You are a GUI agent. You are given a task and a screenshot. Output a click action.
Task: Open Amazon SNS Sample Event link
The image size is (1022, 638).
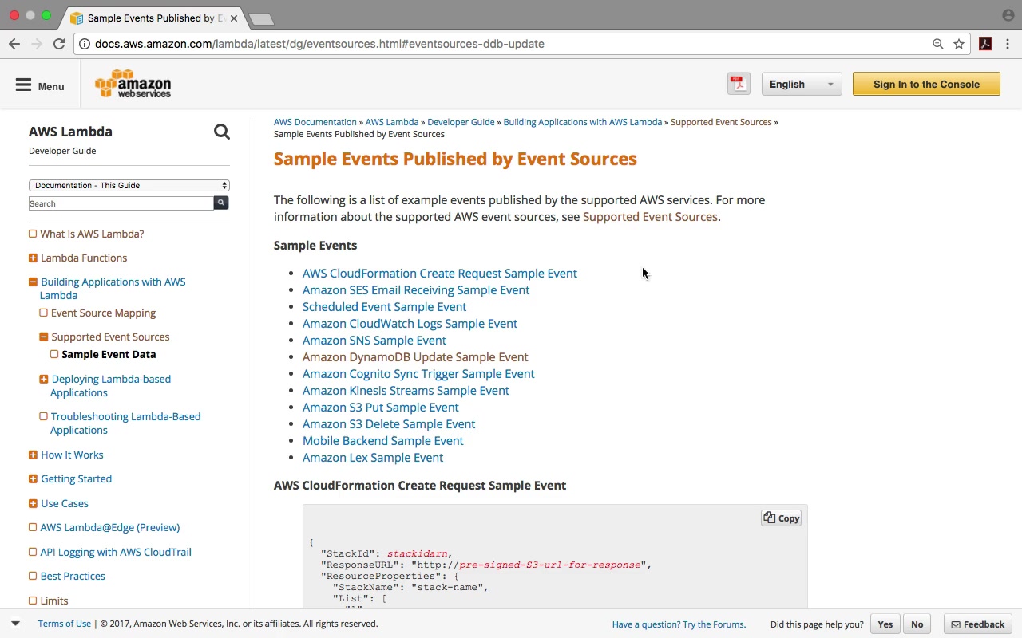374,341
